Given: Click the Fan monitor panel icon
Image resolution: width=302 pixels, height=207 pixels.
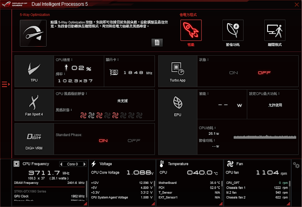Looking at the screenshot, I should [x=230, y=164].
